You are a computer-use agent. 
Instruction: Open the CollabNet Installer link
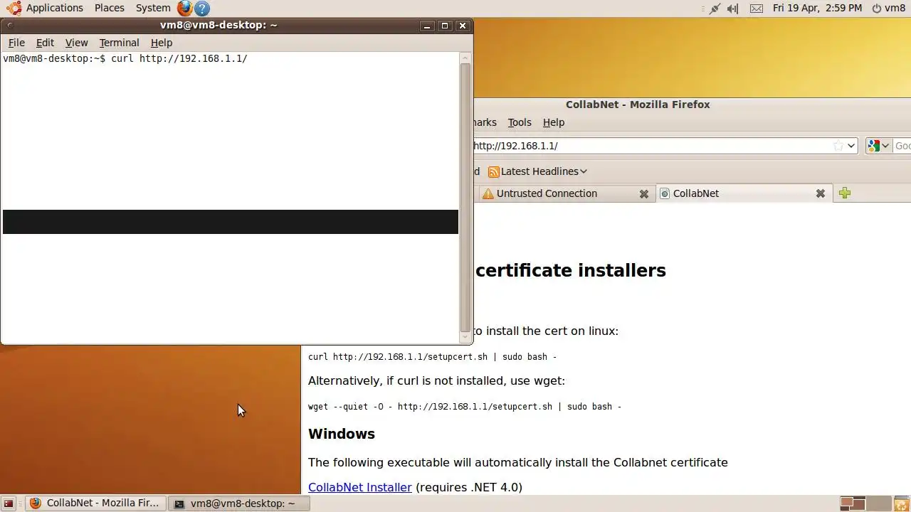pyautogui.click(x=360, y=487)
